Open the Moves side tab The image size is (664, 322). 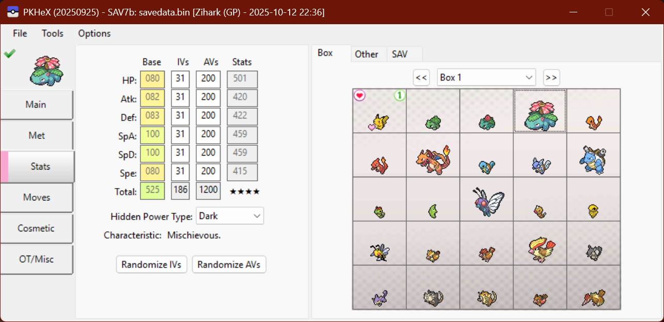(x=37, y=197)
